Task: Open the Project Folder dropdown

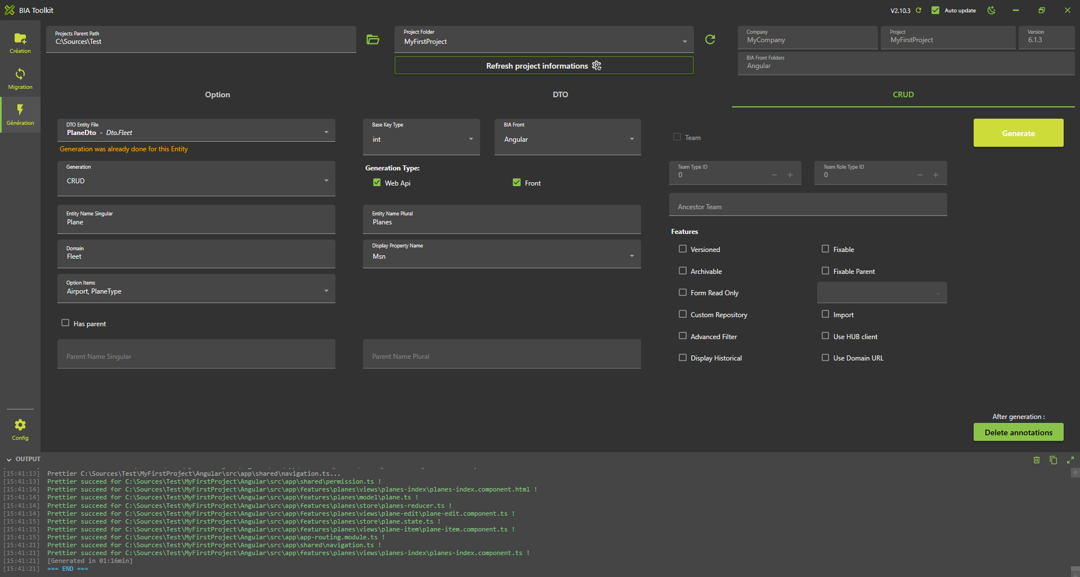Action: [544, 39]
